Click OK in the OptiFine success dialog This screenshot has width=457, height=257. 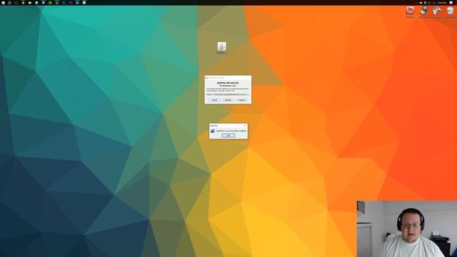[x=228, y=136]
